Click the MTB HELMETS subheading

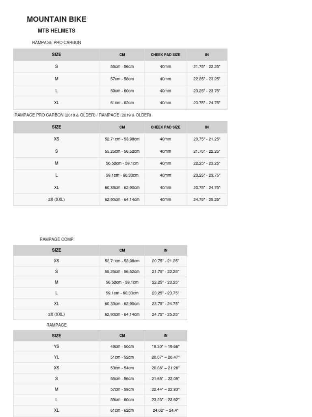pos(56,31)
